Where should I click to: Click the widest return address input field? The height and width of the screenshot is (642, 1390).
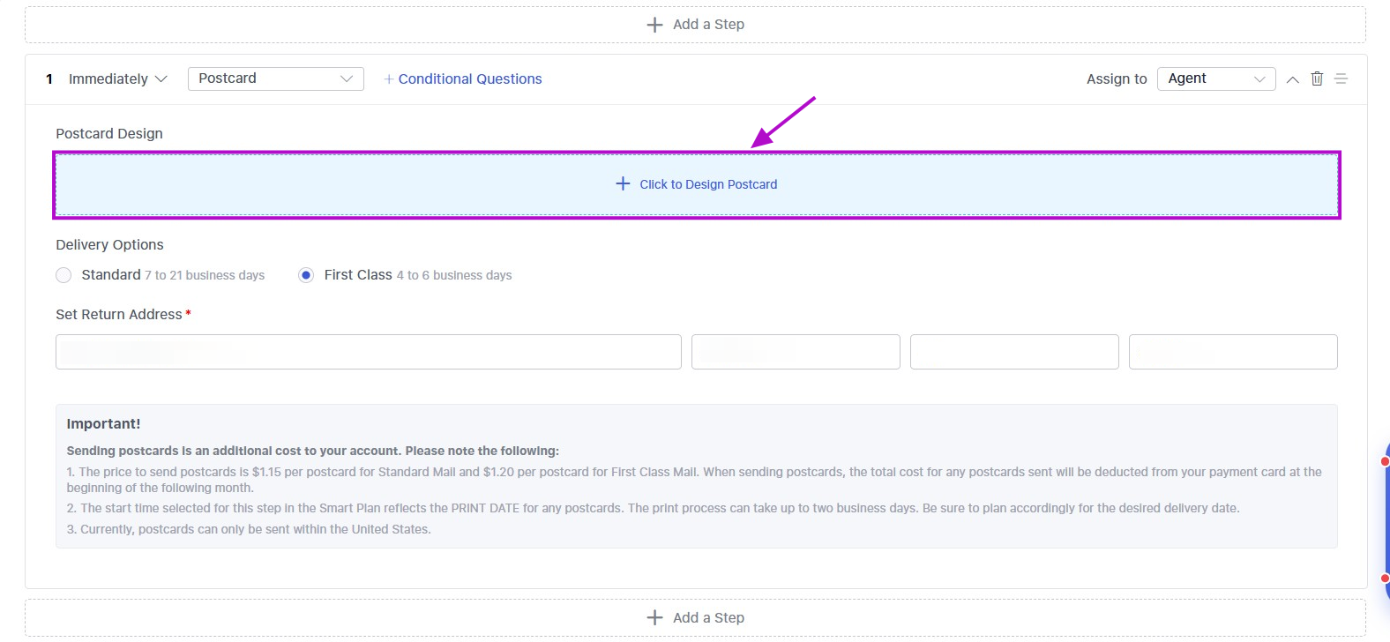point(368,352)
